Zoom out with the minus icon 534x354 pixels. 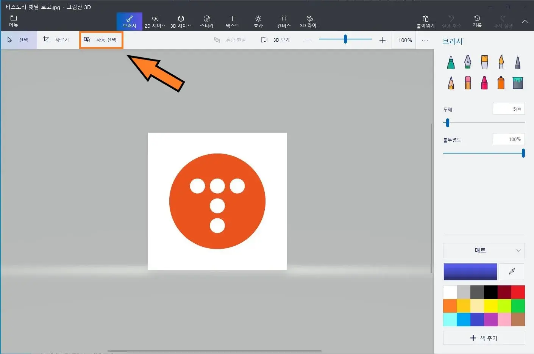(308, 40)
